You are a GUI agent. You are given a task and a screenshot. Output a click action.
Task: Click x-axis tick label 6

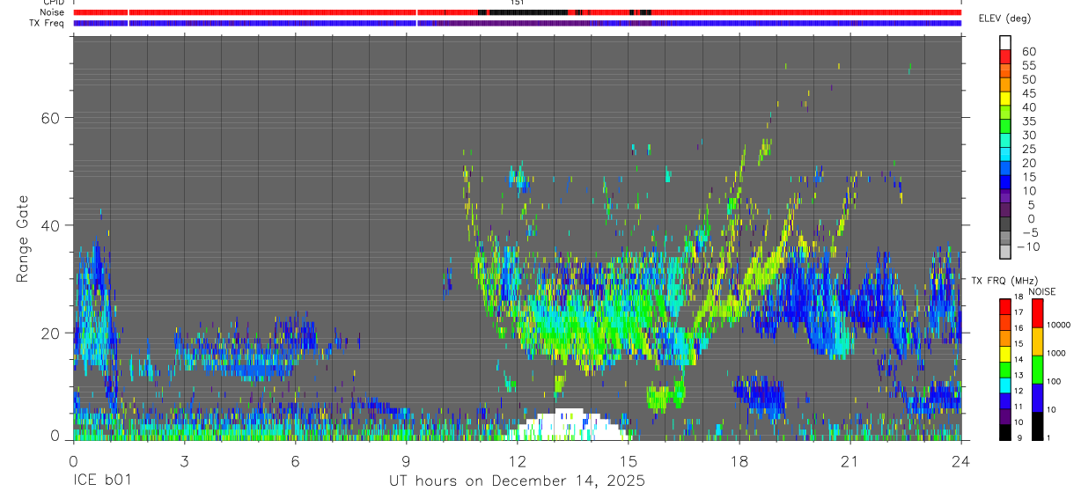[x=295, y=462]
